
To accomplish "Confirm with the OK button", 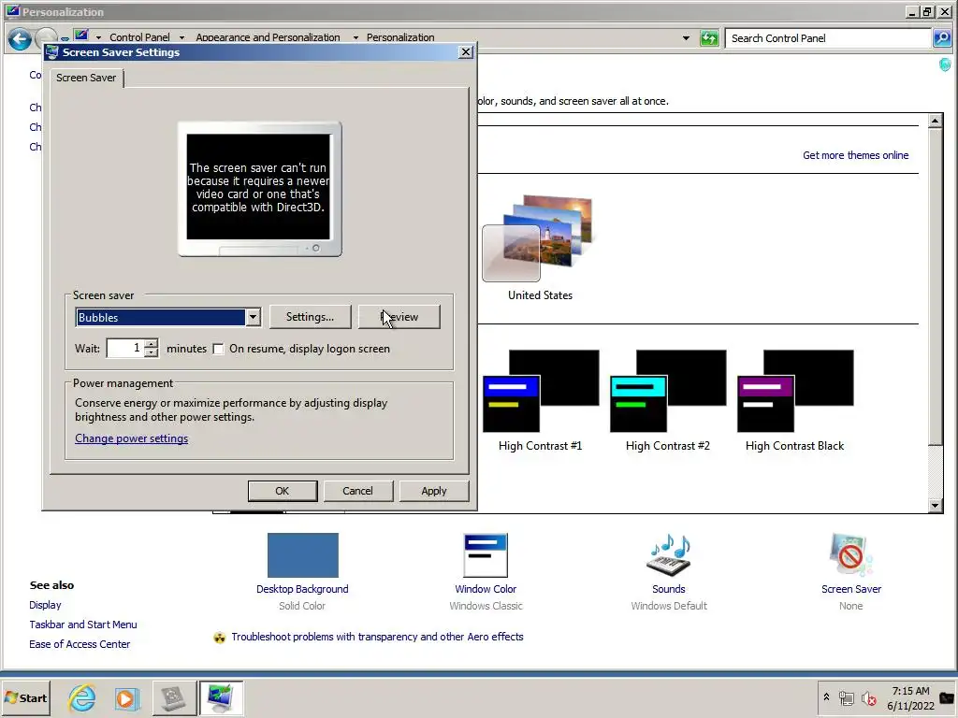I will tap(283, 491).
